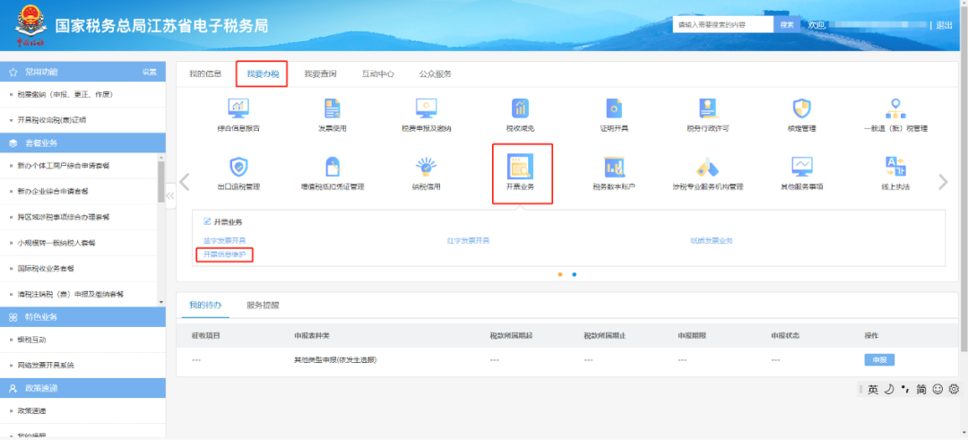Show previous page of service icons
Image resolution: width=968 pixels, height=440 pixels.
click(185, 182)
